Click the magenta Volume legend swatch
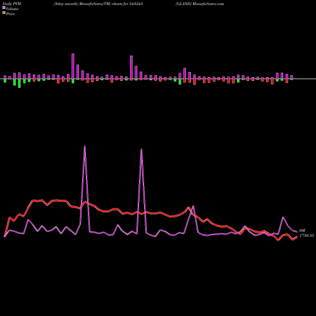 pos(4,8)
